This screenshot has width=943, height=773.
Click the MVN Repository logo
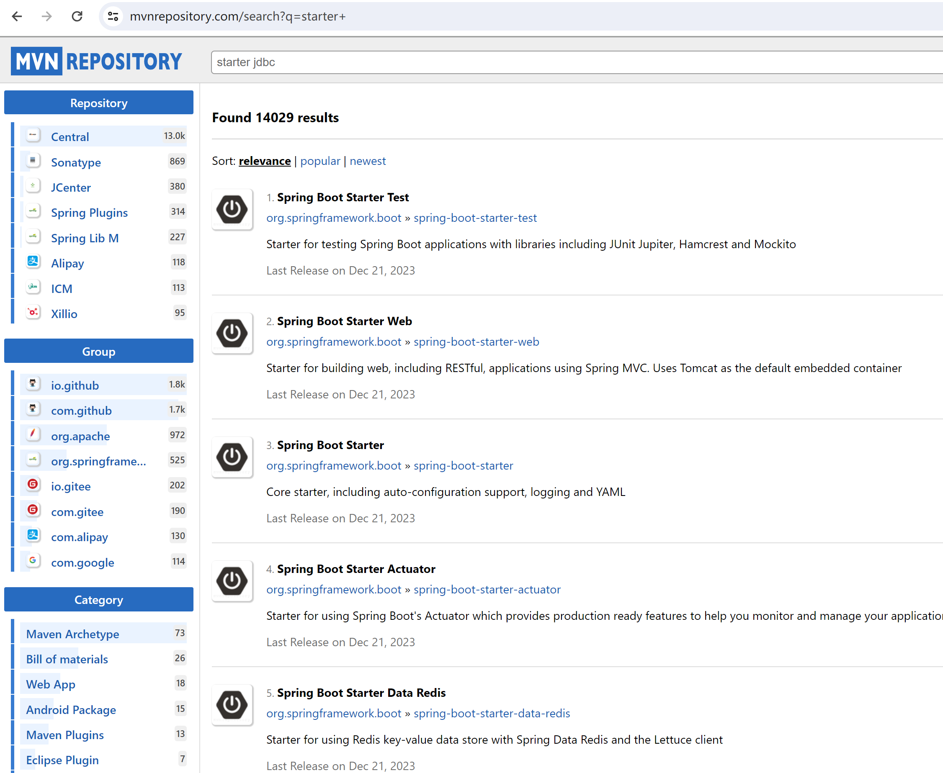97,62
